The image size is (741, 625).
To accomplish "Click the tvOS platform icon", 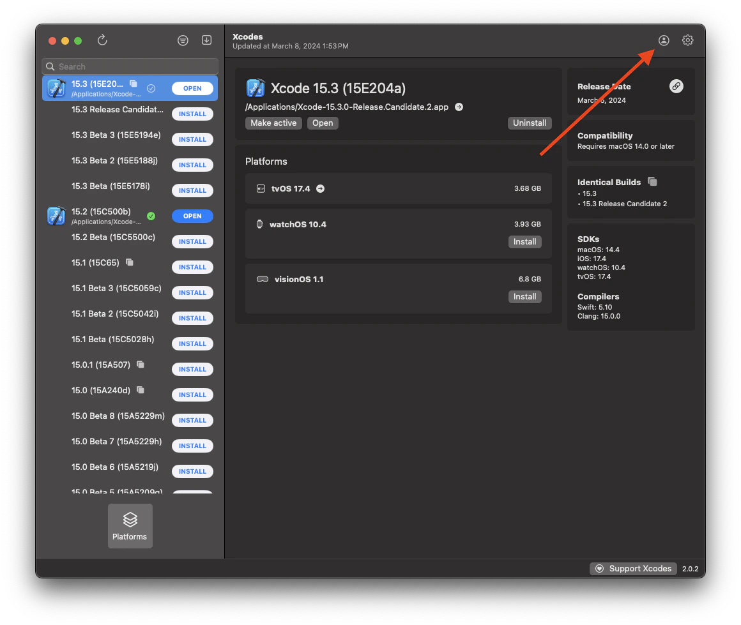I will click(x=261, y=188).
